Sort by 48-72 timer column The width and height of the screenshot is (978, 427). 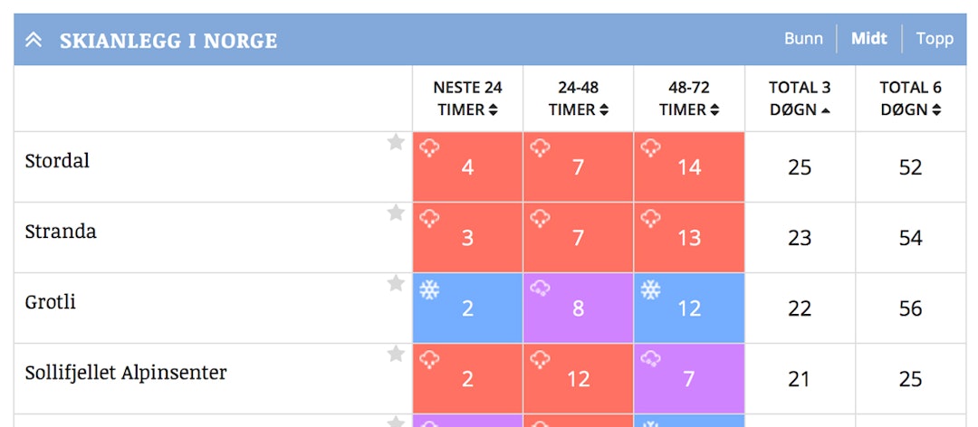pyautogui.click(x=688, y=99)
